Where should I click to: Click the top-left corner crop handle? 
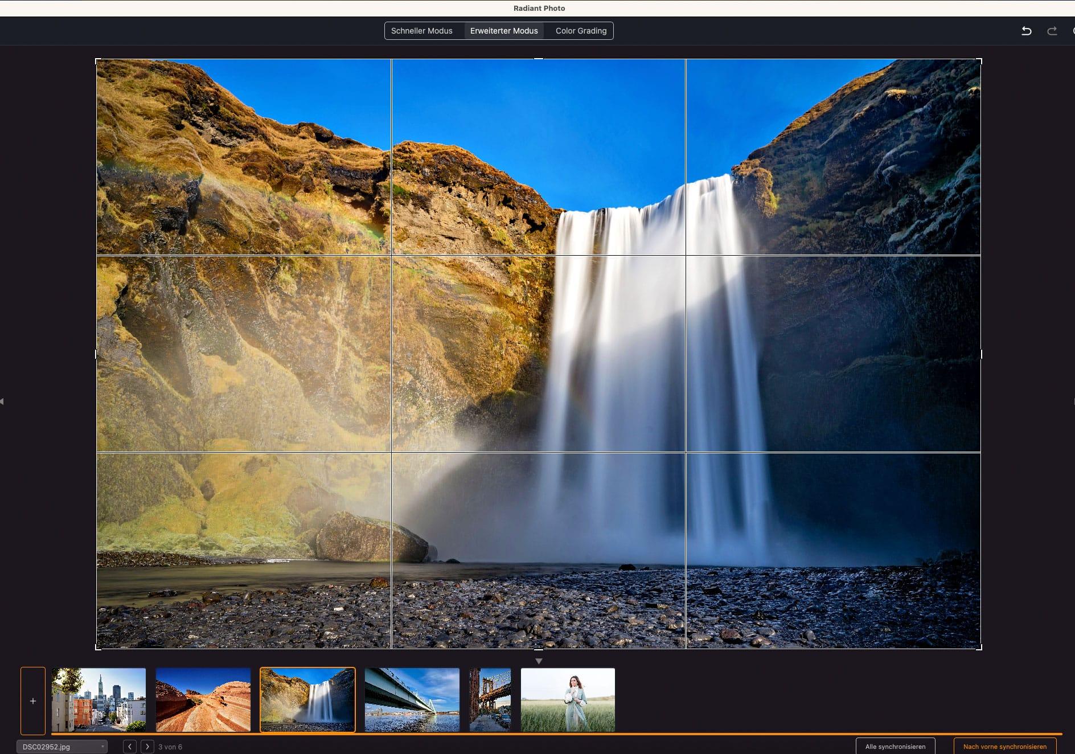click(97, 60)
